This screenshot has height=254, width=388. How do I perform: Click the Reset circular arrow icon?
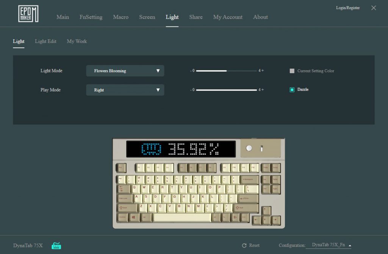coord(244,245)
